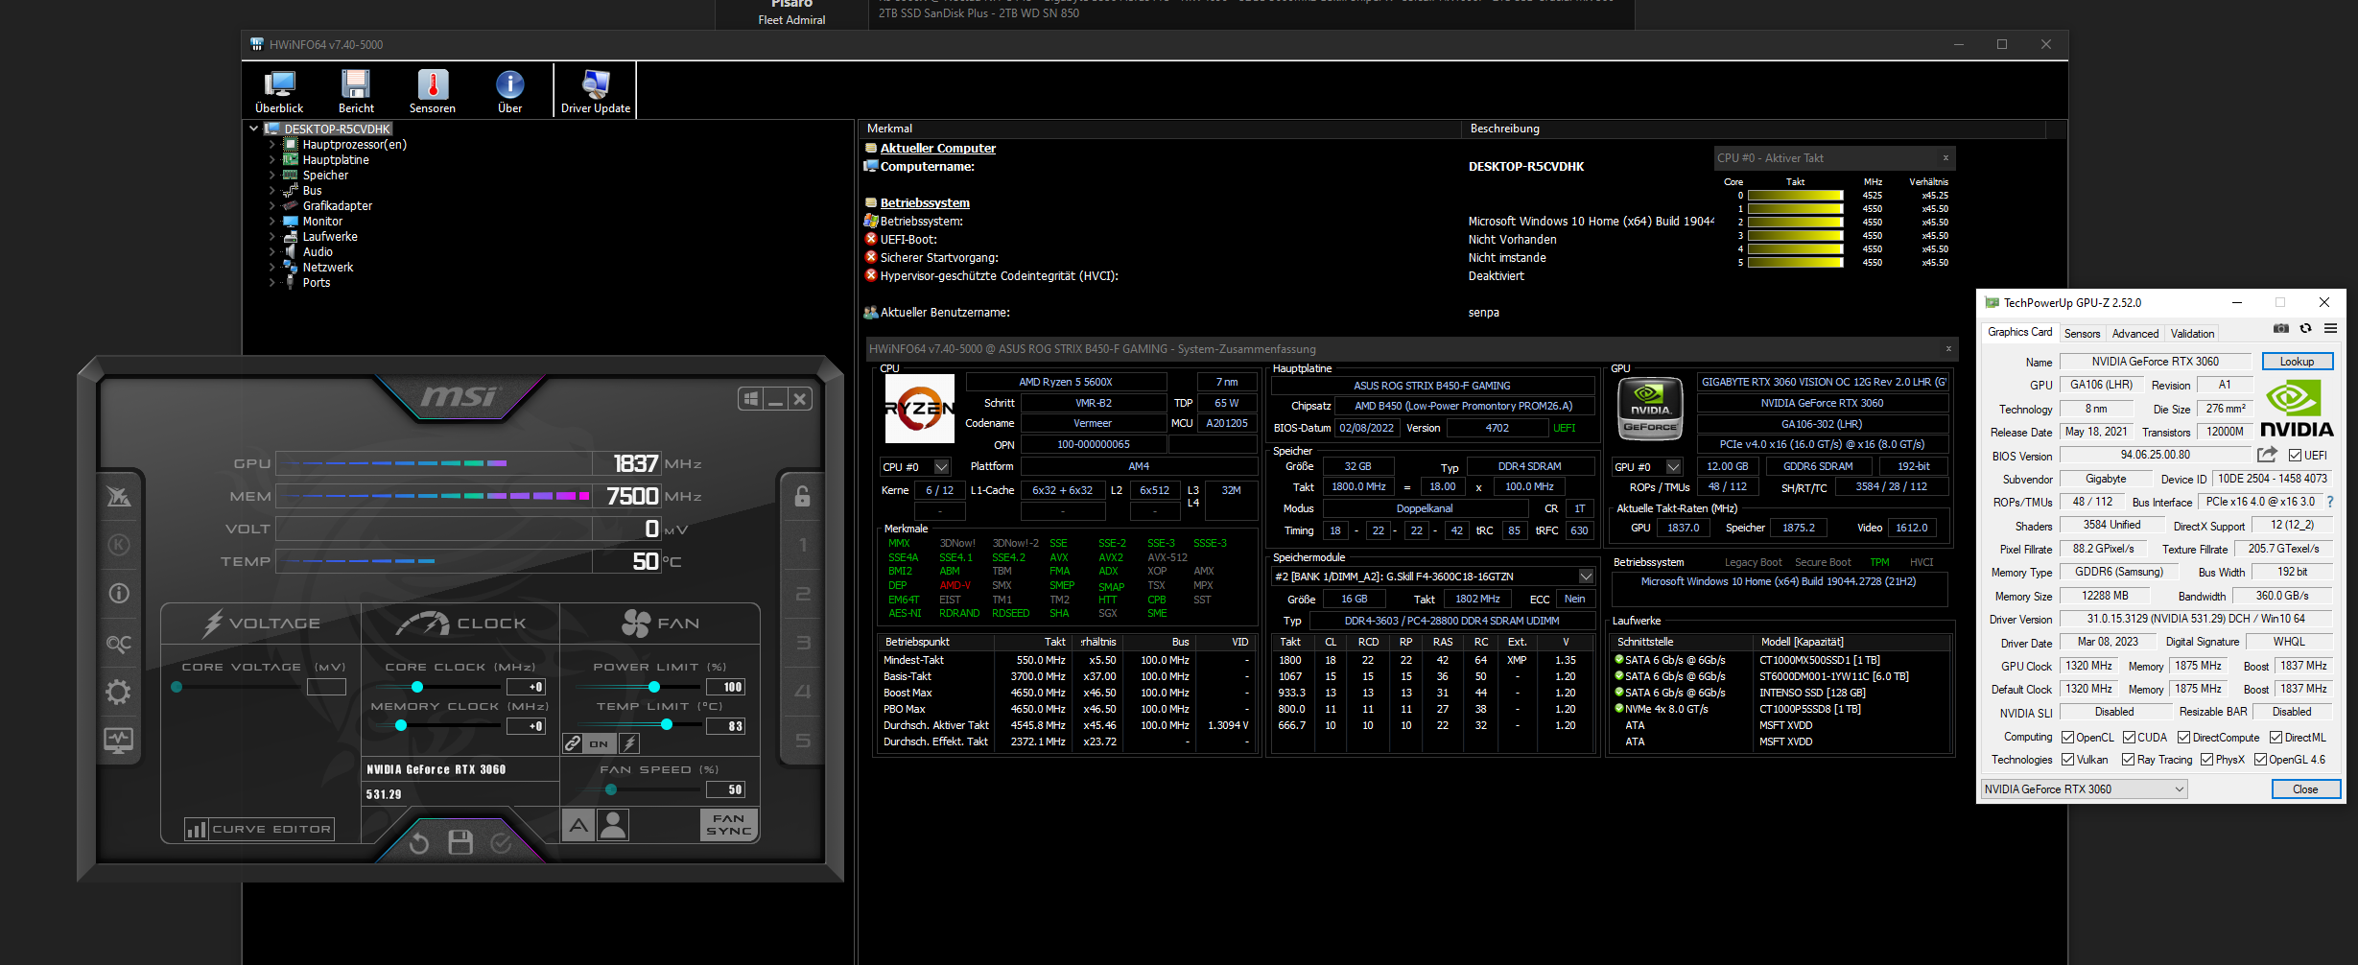
Task: Expand the Netzwerk tree node
Action: pyautogui.click(x=272, y=268)
